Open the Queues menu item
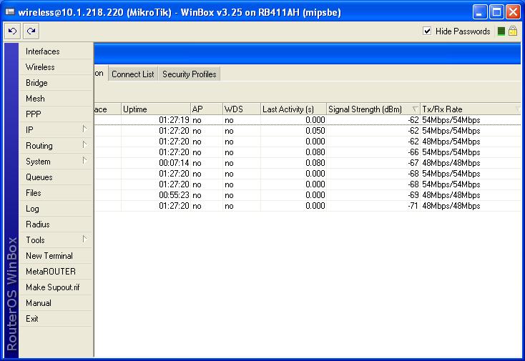 [56, 177]
